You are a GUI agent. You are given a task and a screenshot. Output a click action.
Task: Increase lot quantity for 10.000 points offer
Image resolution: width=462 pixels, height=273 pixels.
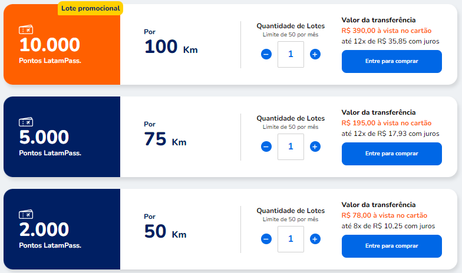pos(315,54)
